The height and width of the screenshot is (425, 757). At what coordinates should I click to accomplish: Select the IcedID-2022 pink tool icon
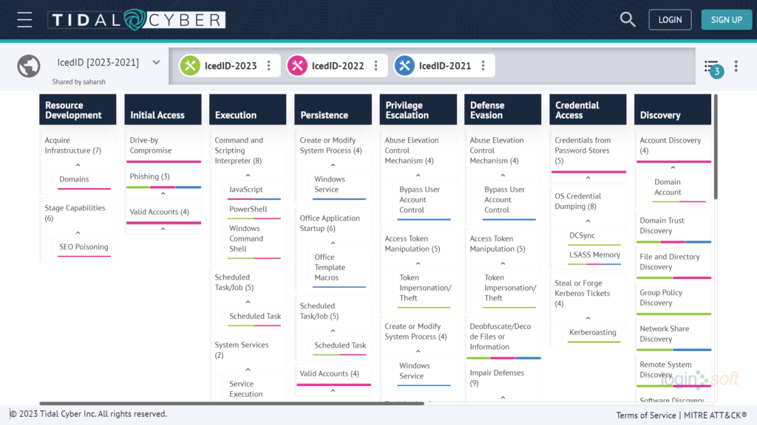(x=297, y=66)
